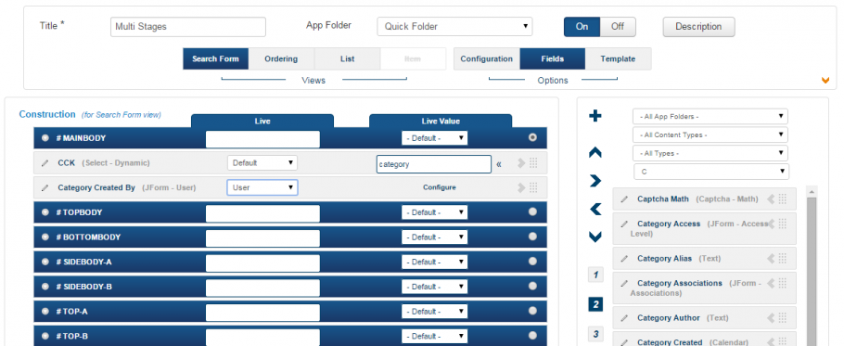Select the BOTTOMBODY right-side radio button
Image resolution: width=844 pixels, height=346 pixels.
532,237
